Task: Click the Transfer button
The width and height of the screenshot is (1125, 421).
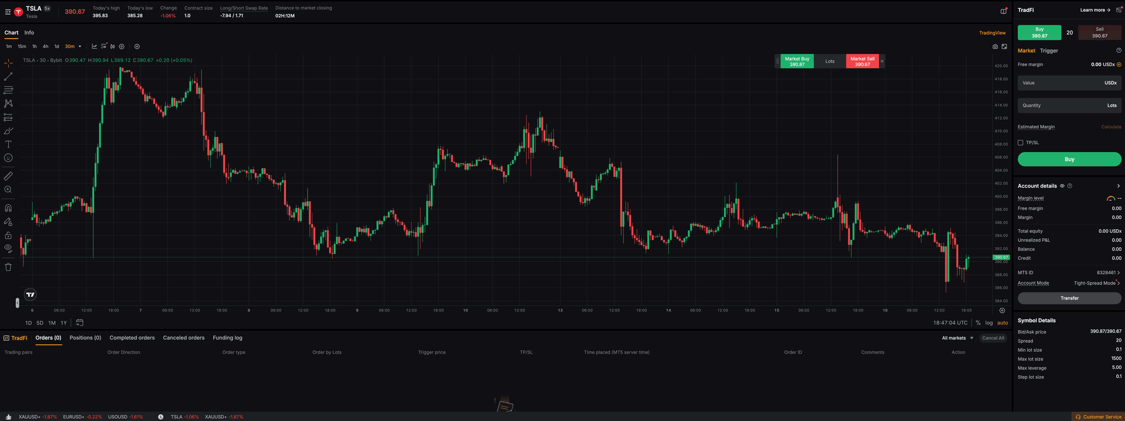Action: 1069,298
